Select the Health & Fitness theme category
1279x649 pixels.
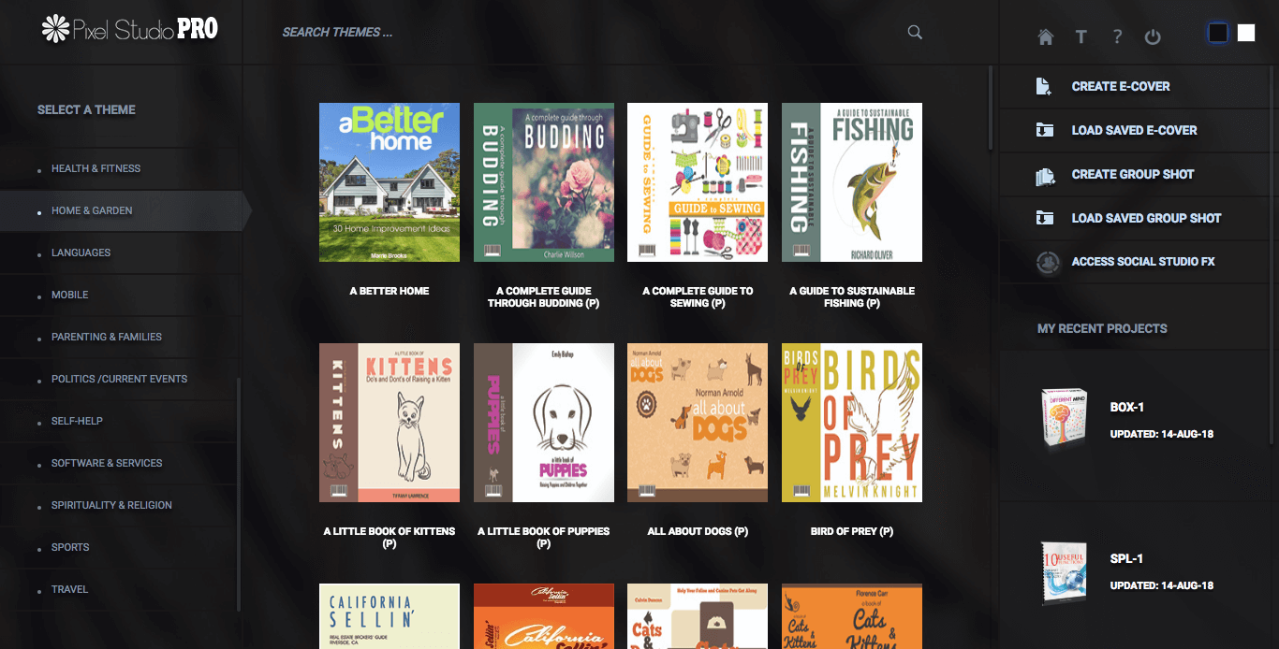coord(96,168)
